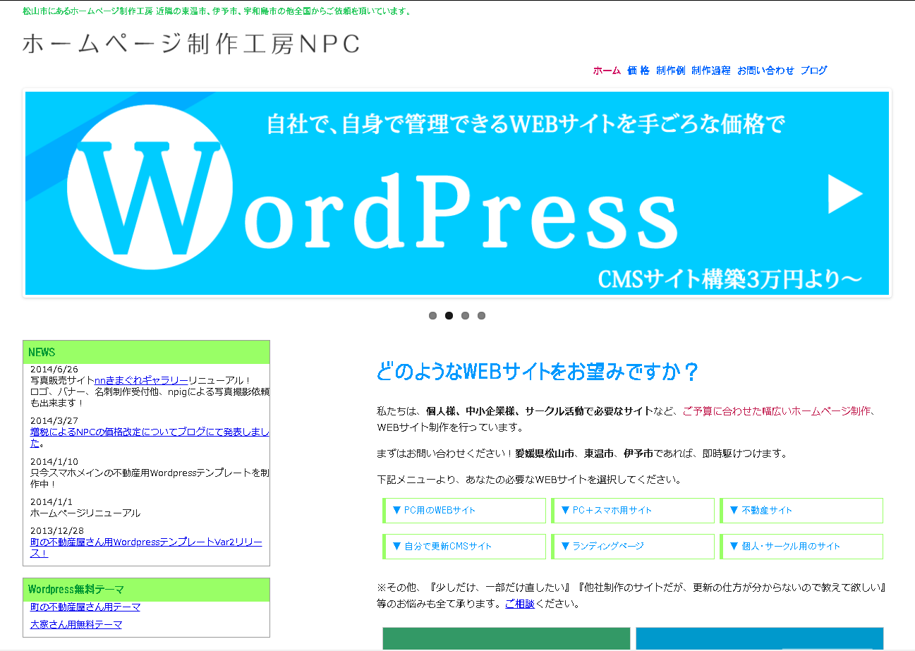The height and width of the screenshot is (651, 915).
Task: Expand the 個人・サークル用のサイト menu
Action: (x=801, y=546)
